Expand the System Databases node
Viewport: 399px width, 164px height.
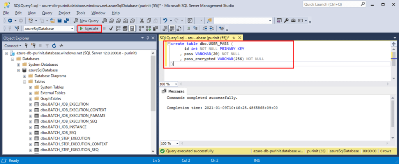[19, 65]
